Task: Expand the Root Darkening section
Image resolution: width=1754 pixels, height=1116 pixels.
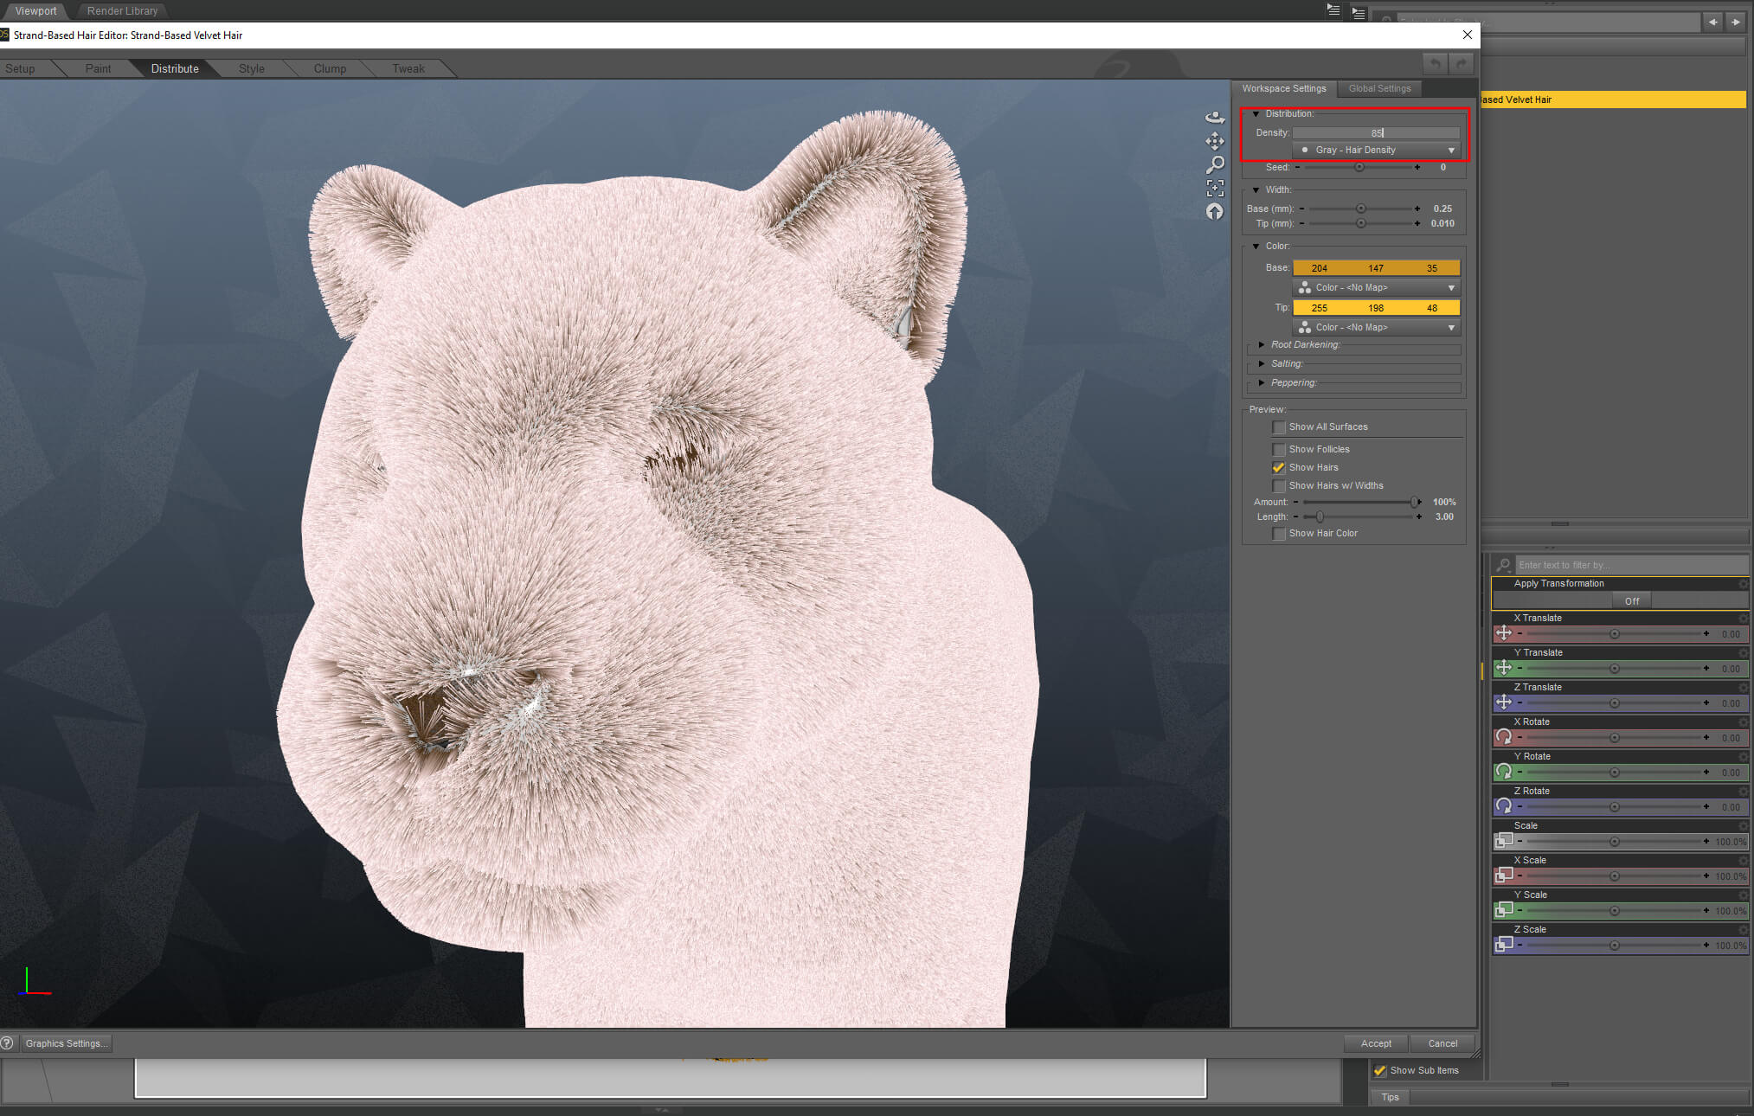Action: coord(1262,344)
